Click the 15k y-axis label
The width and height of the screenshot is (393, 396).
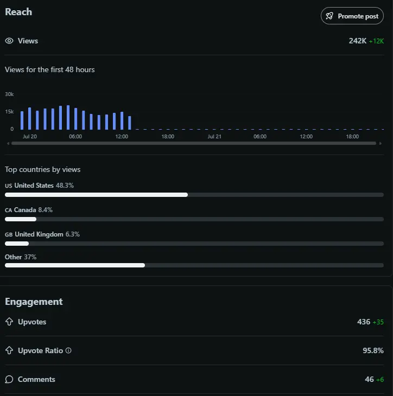(9, 112)
